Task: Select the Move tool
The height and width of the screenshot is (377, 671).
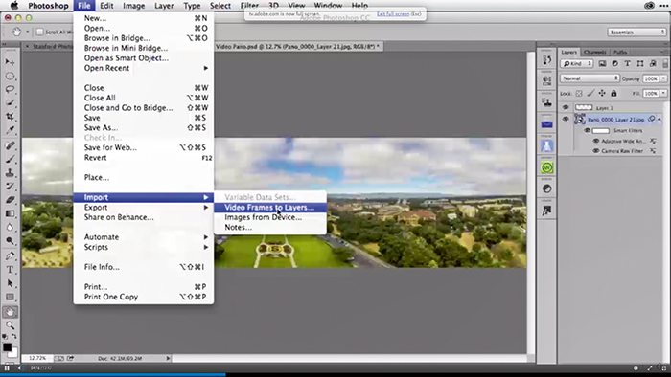Action: pyautogui.click(x=10, y=62)
